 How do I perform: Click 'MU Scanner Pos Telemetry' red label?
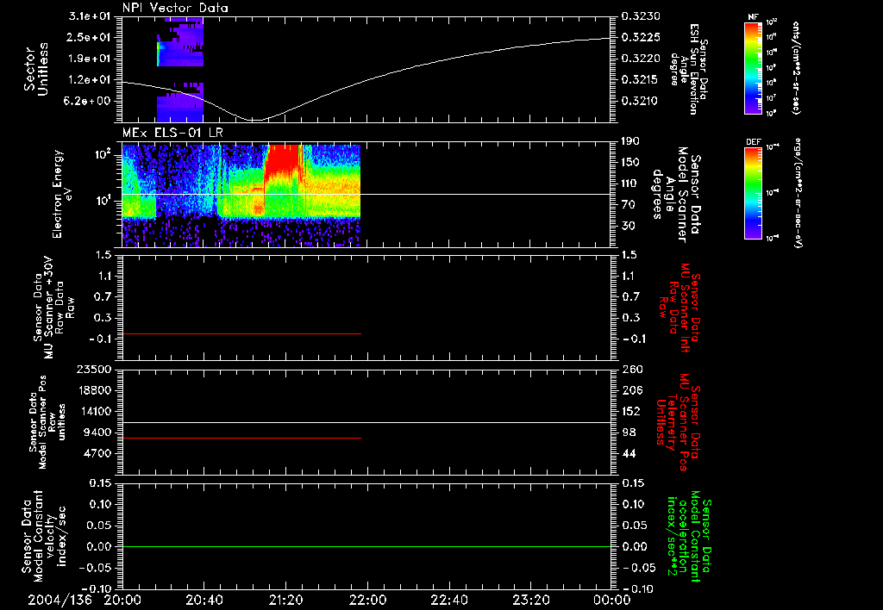tap(679, 422)
